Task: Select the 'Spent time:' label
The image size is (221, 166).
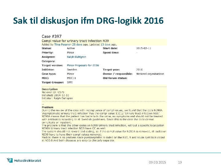Action: 111,53
